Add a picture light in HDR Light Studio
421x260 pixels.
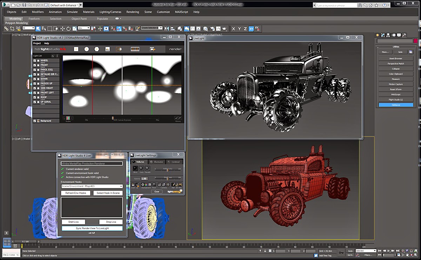click(x=108, y=49)
